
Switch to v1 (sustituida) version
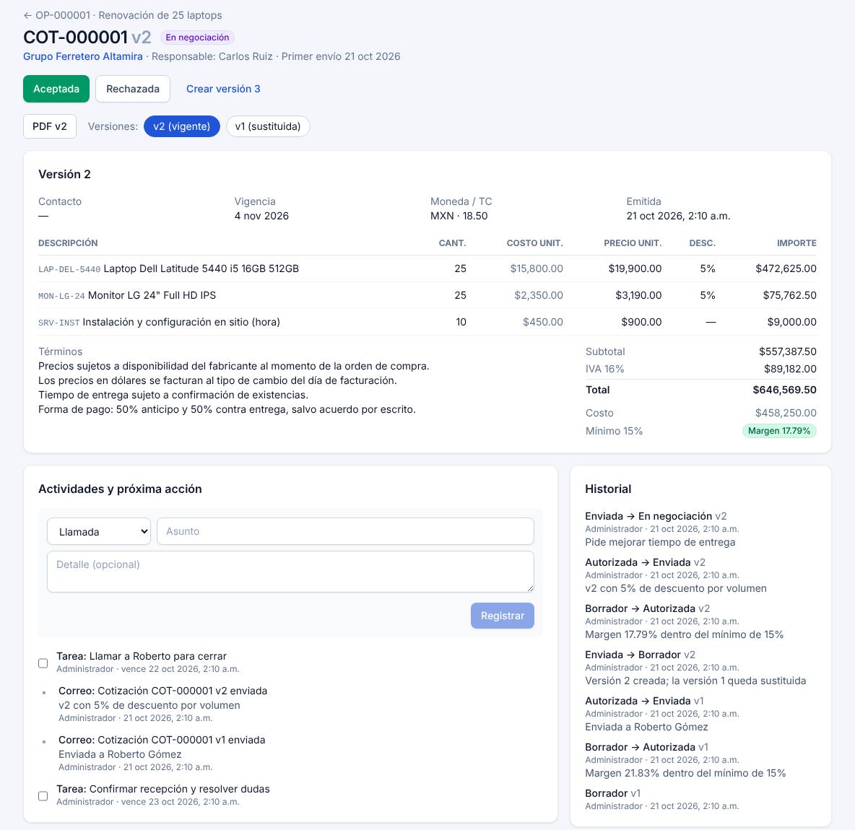point(268,126)
